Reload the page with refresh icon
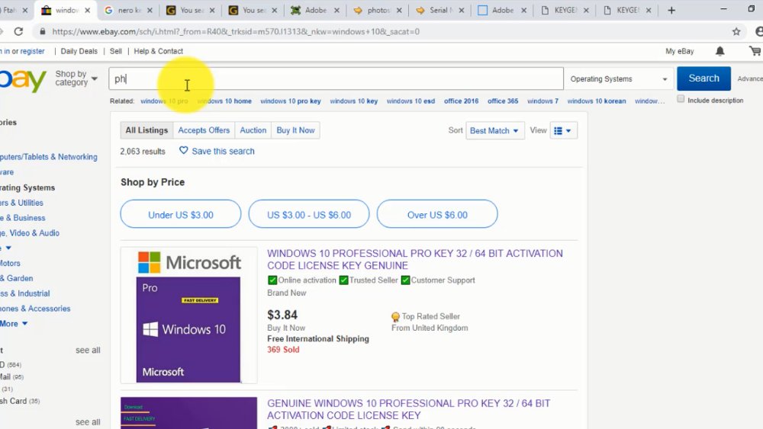Image resolution: width=763 pixels, height=429 pixels. tap(18, 31)
